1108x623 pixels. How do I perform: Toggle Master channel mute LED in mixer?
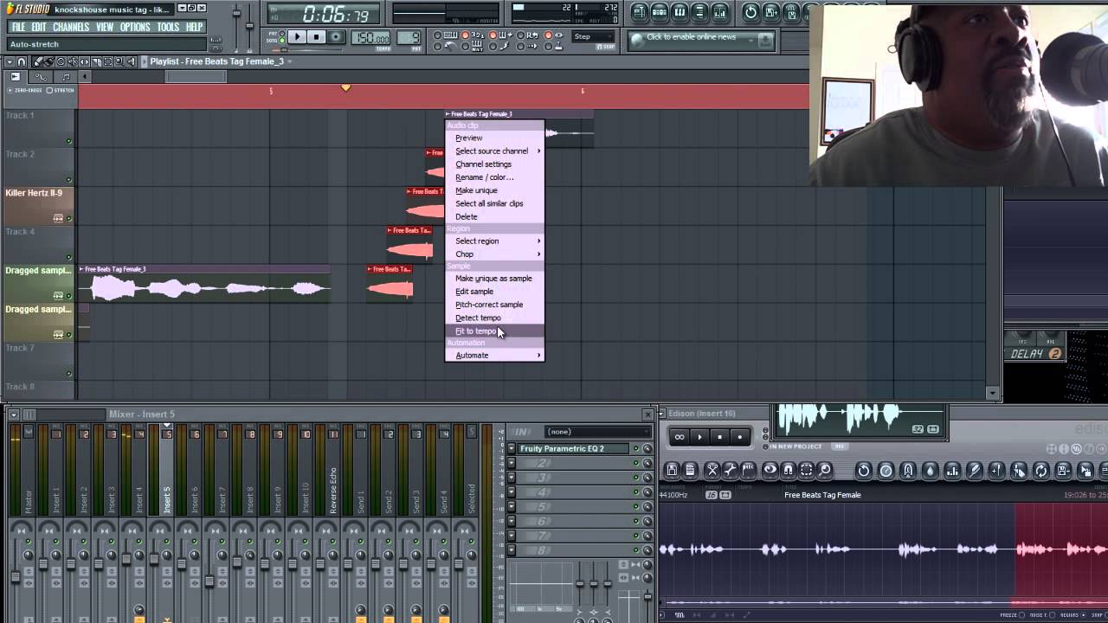[28, 542]
